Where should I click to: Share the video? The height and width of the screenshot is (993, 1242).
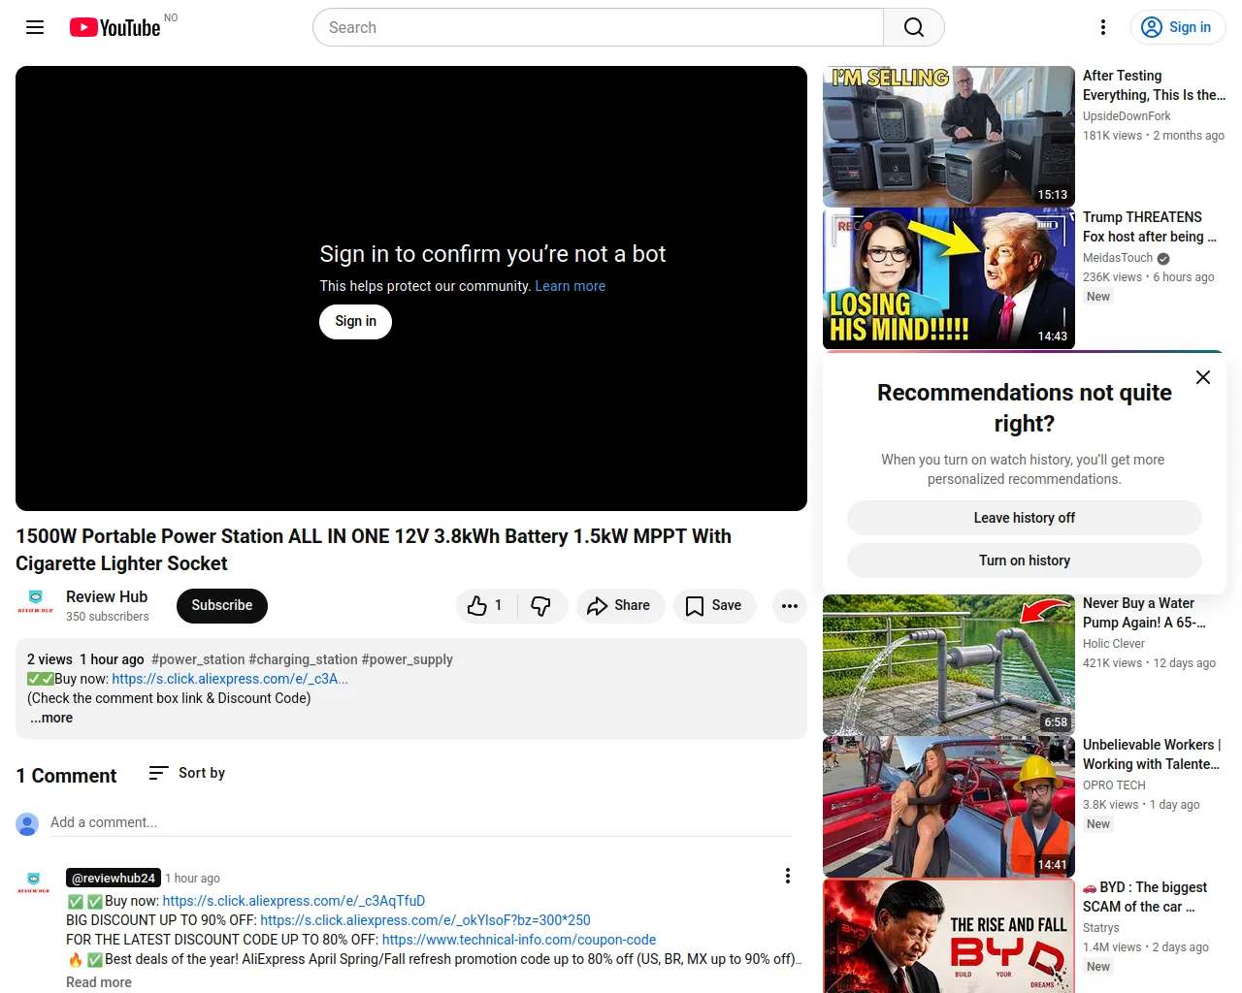pos(620,606)
